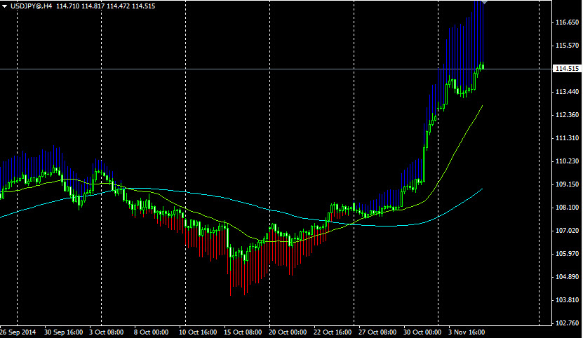This screenshot has width=583, height=338.
Task: Click the 110.230 price scale label
Action: tap(567, 161)
